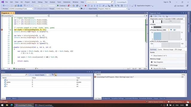191x107 pixels.
Task: Open the Application Insights dropdown arrow
Action: pyautogui.click(x=151, y=6)
